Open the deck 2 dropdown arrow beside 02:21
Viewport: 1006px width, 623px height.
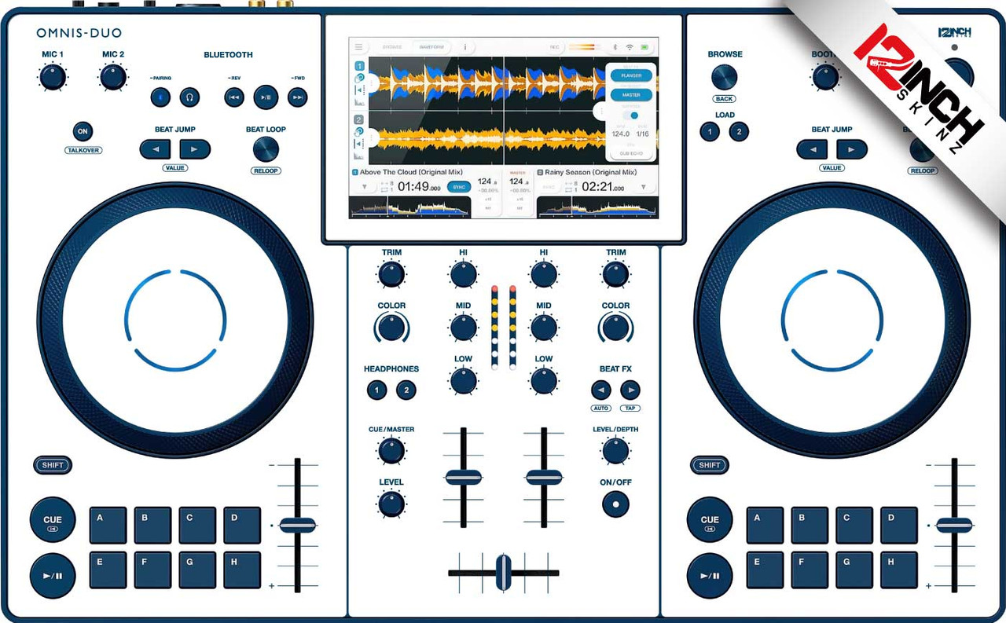(x=643, y=187)
